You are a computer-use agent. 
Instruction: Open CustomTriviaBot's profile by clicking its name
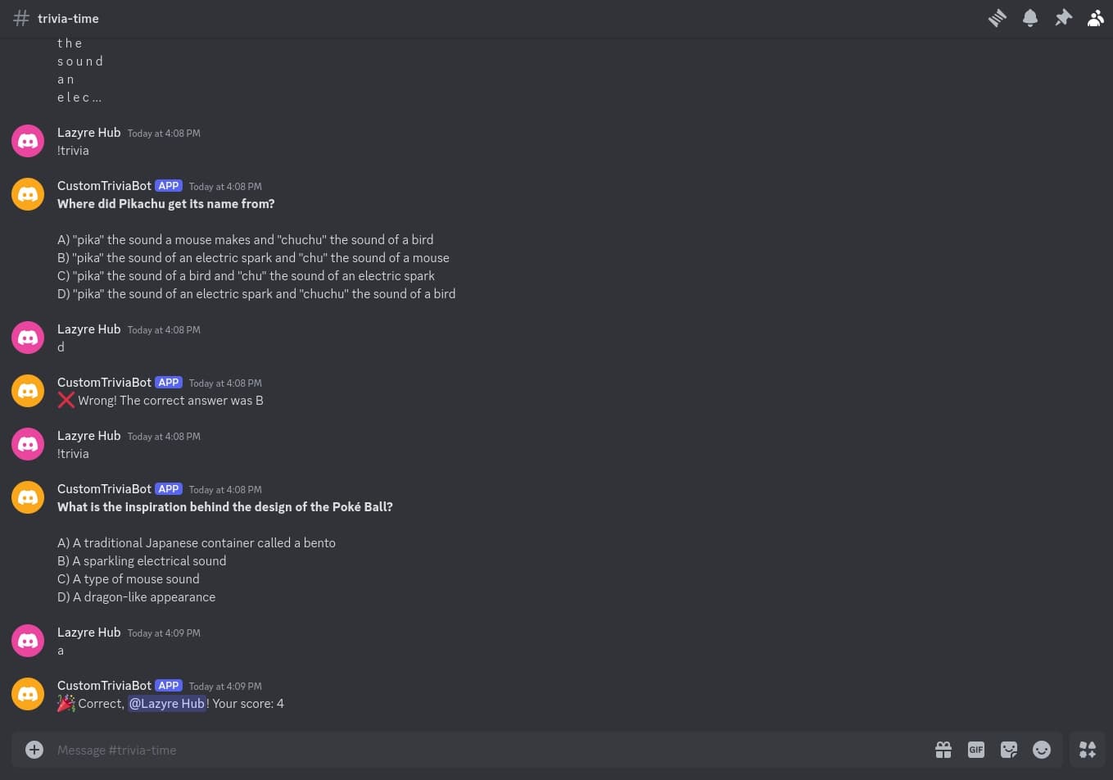point(104,185)
